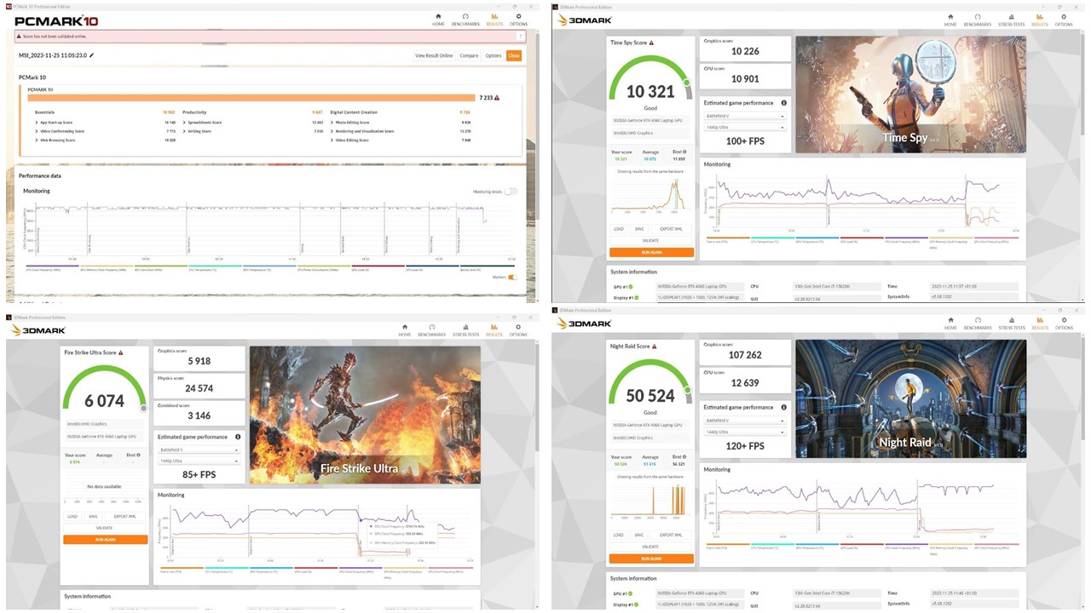Click RUN AGAIN in Fire Strike Ultra window
1091x613 pixels.
(105, 540)
